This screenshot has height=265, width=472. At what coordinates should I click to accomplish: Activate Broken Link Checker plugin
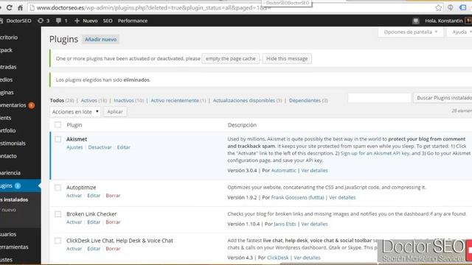click(74, 222)
